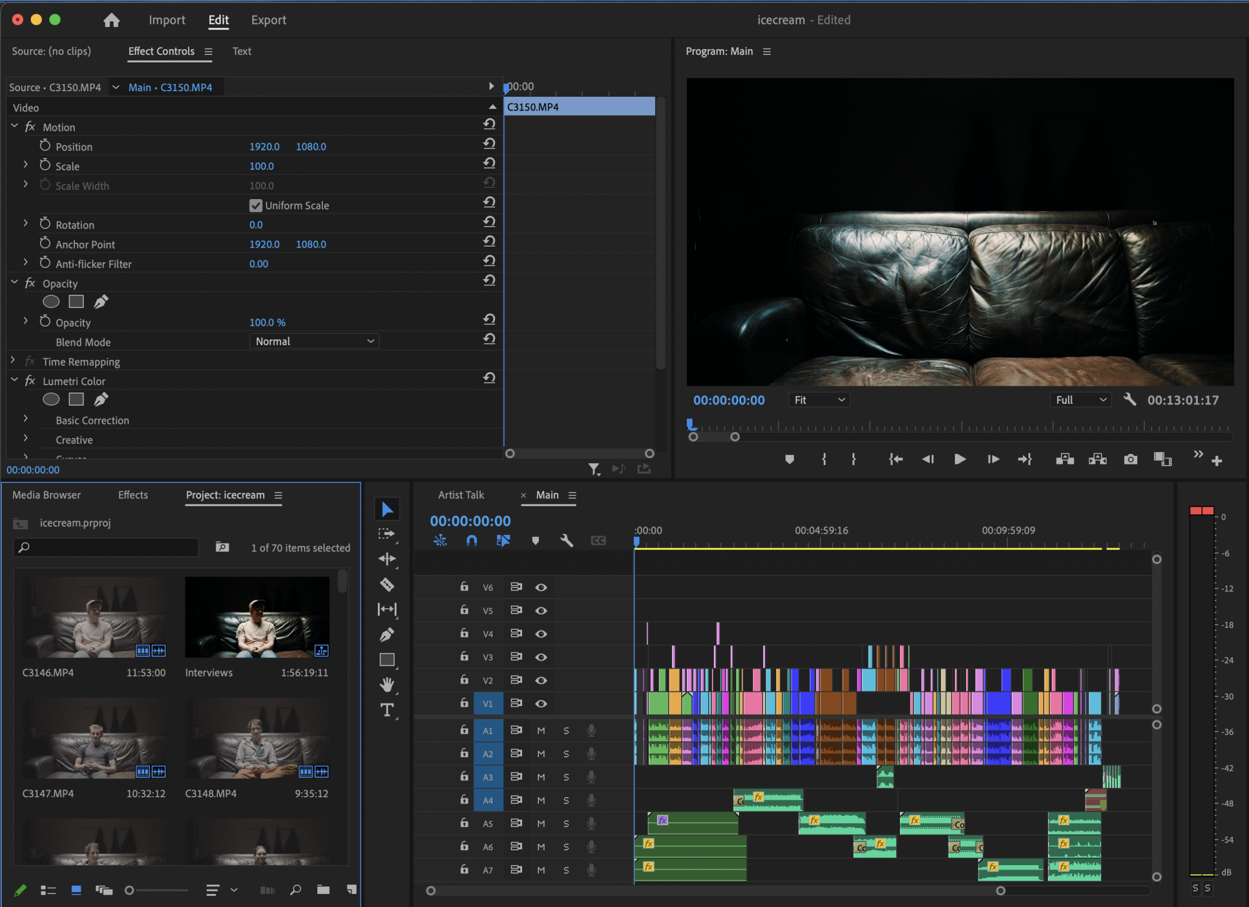1249x907 pixels.
Task: Solo audio track A3
Action: (x=566, y=777)
